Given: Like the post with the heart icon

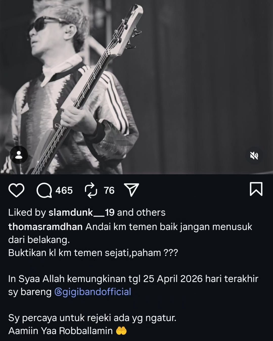Looking at the screenshot, I should 16,190.
